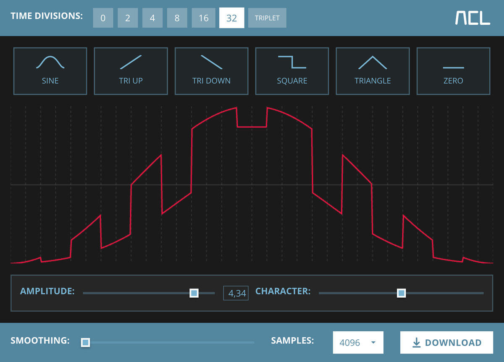Viewport: 504px width, 362px height.
Task: Click the ACL logo
Action: 472,18
